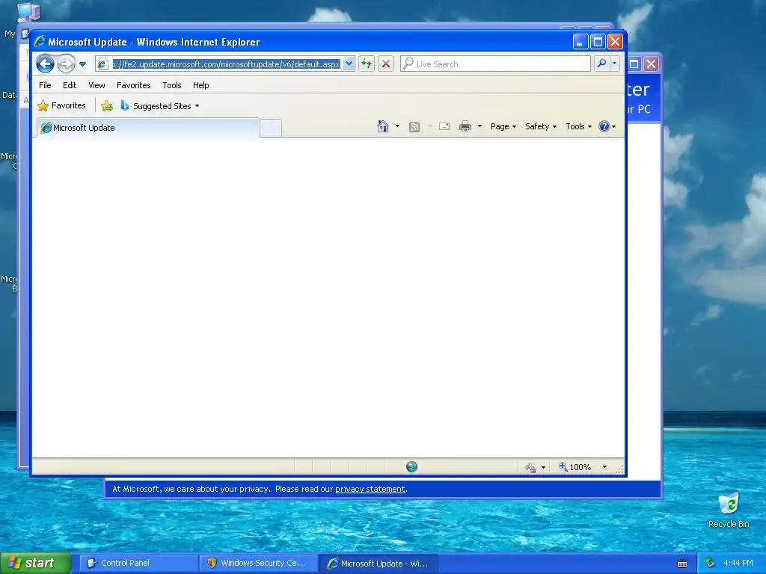Expand the Print options dropdown arrow
766x574 pixels.
(479, 126)
